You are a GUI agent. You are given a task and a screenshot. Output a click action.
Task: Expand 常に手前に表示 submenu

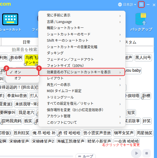click(82, 15)
